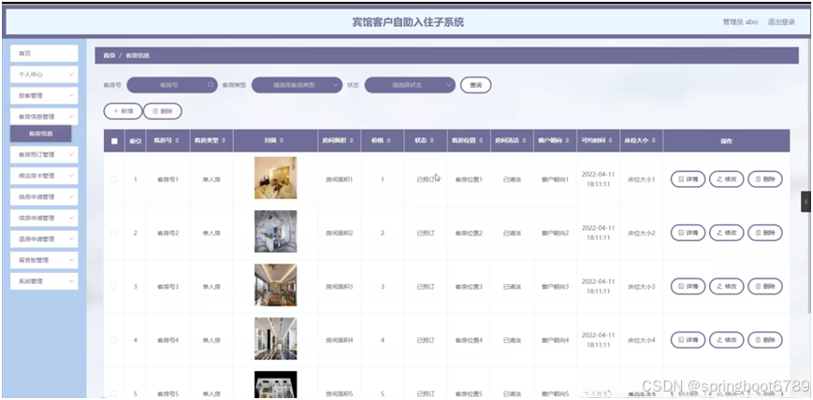813x400 pixels.
Task: Sort by 可约时间 column arrows
Action: coord(611,140)
